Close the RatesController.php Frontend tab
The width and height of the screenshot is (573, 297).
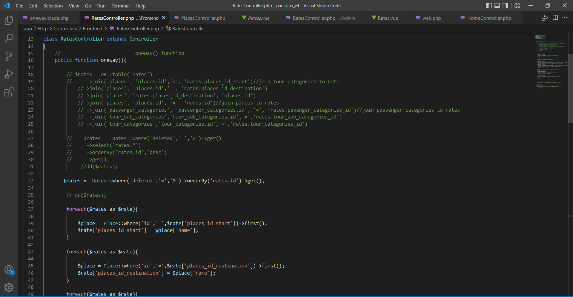164,18
